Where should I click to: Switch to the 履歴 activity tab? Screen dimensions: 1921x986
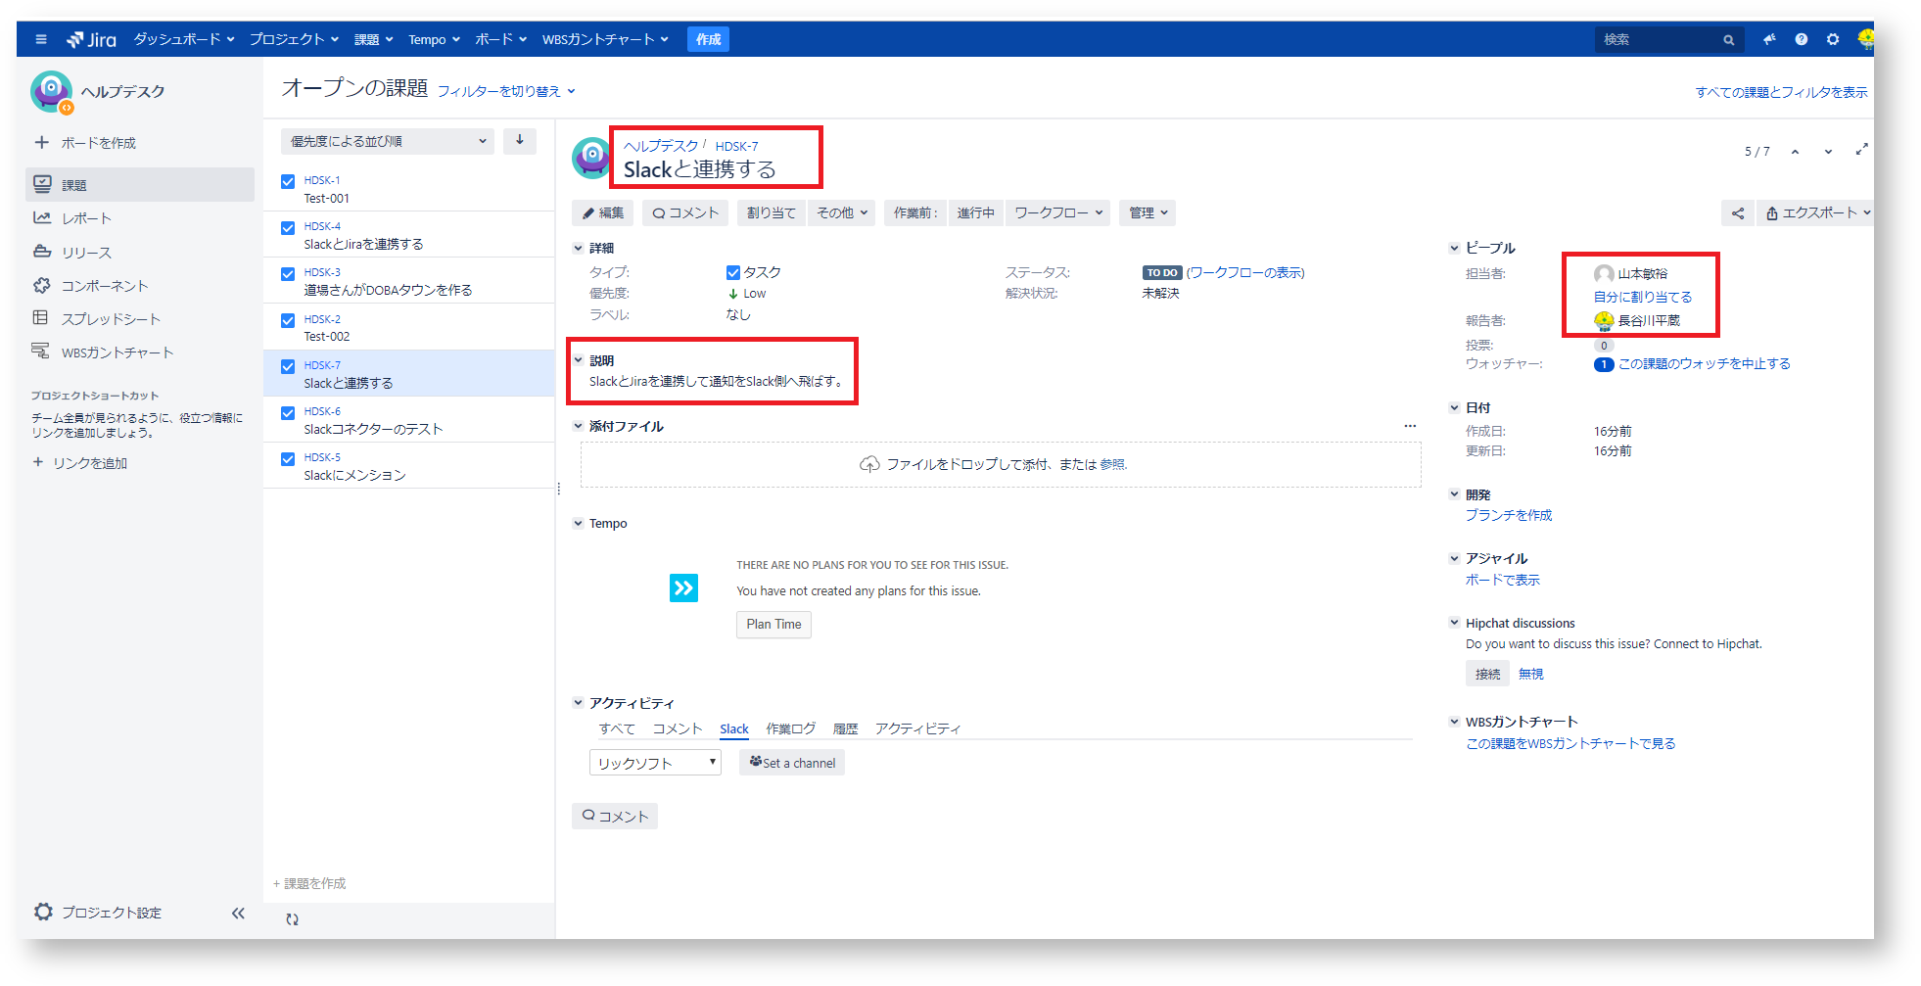pos(845,729)
